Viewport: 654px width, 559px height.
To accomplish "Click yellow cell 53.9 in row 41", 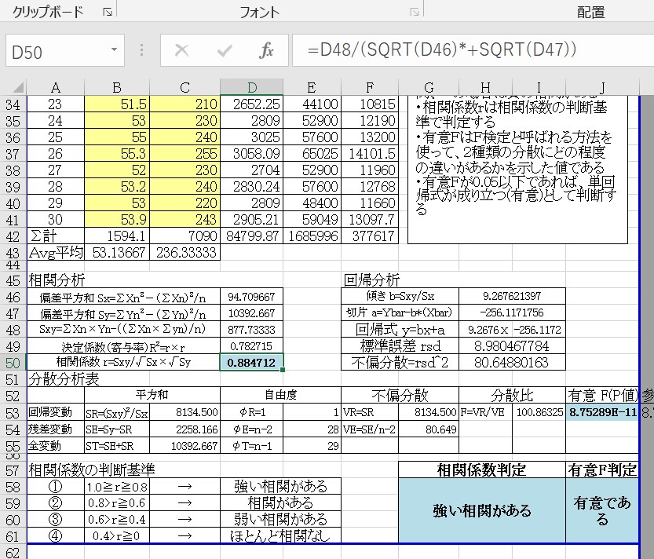I will pos(117,219).
